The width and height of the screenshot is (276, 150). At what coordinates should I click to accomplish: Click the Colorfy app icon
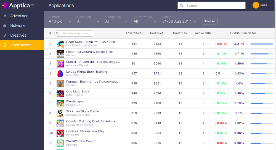click(x=60, y=123)
